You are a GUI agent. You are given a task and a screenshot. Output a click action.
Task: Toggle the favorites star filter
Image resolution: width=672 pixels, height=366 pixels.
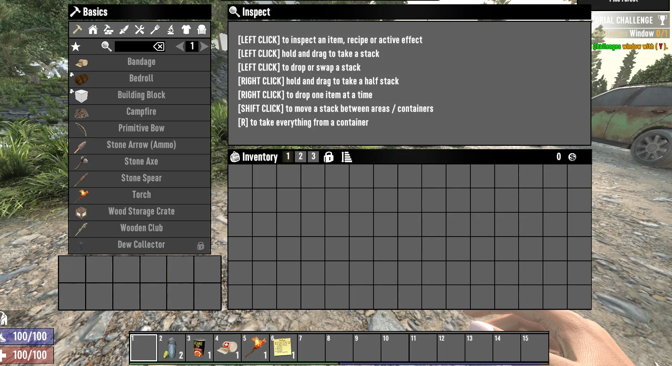76,46
